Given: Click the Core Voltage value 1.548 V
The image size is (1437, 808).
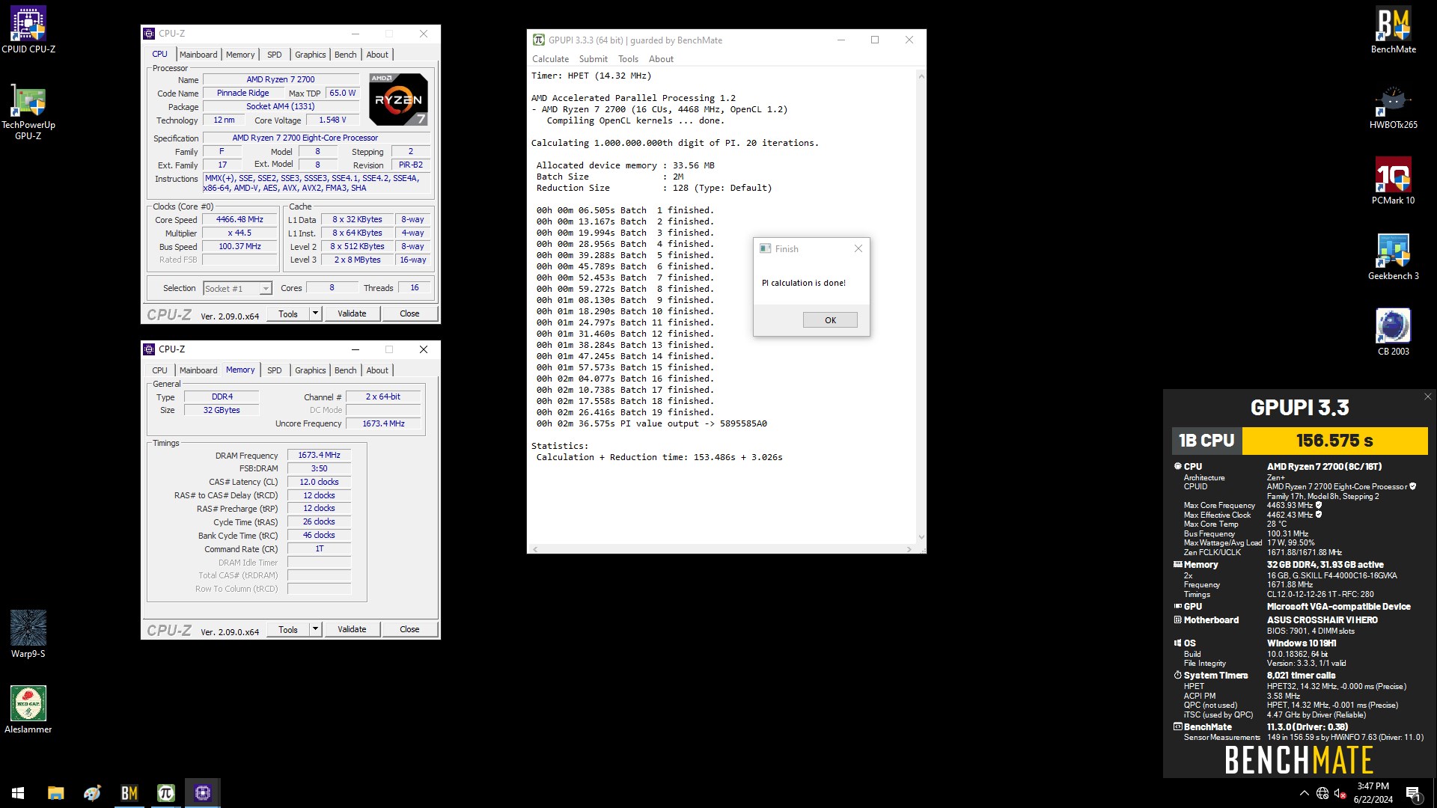Looking at the screenshot, I should click(x=332, y=120).
